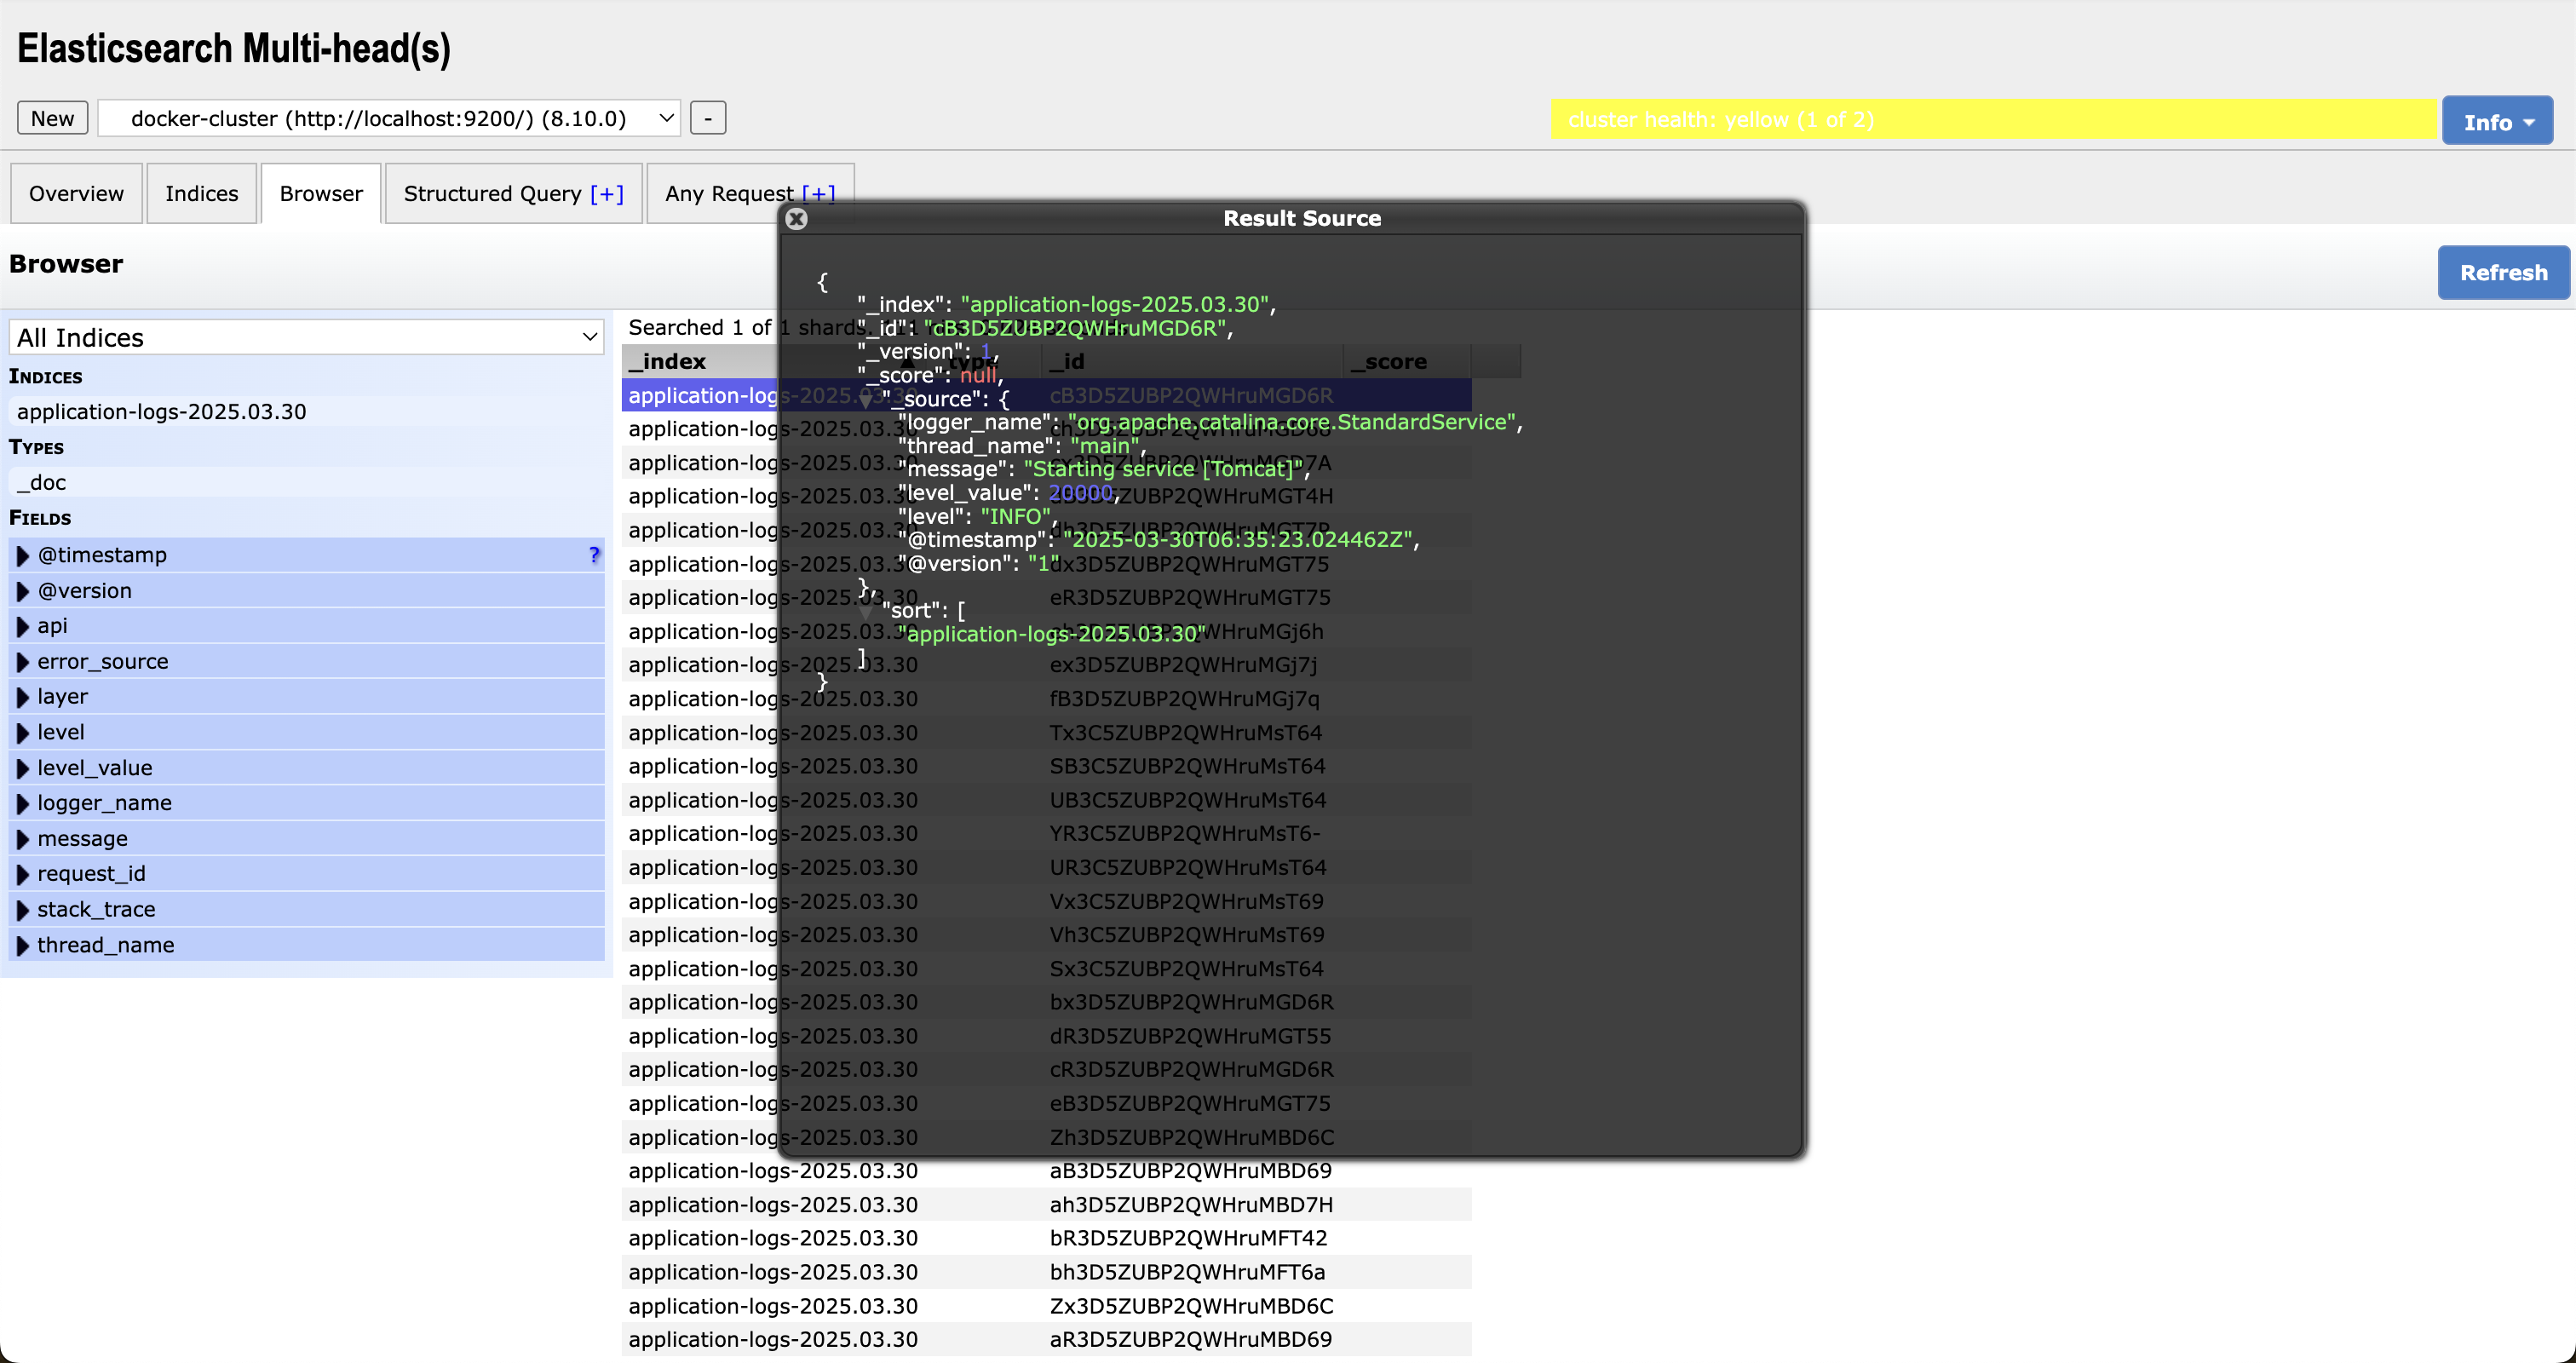Click the New cluster button
The height and width of the screenshot is (1363, 2576).
(52, 118)
